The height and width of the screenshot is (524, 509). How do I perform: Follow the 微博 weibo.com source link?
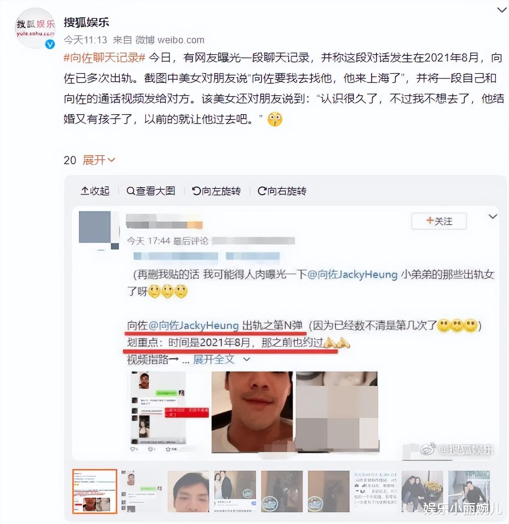tap(170, 40)
